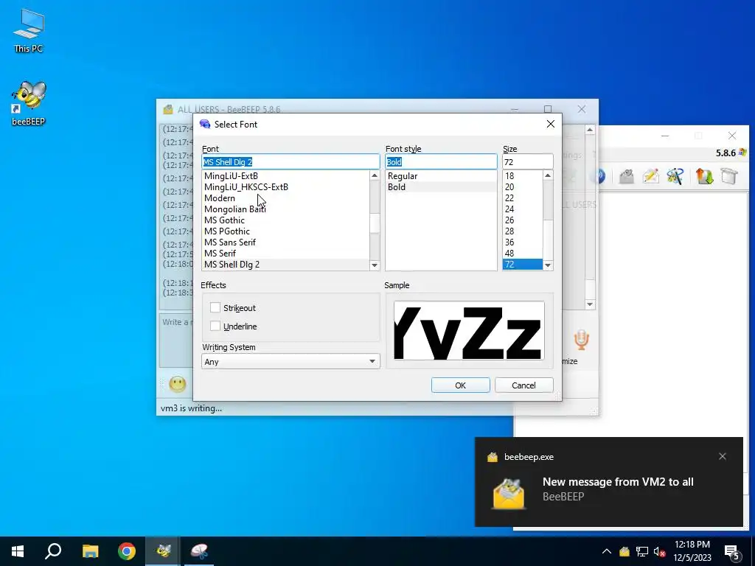Click OK in Select Font dialog
This screenshot has width=755, height=566.
pos(460,385)
